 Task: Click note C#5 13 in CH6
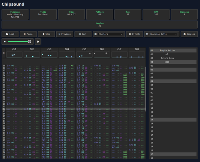pyautogui.click(x=98, y=138)
